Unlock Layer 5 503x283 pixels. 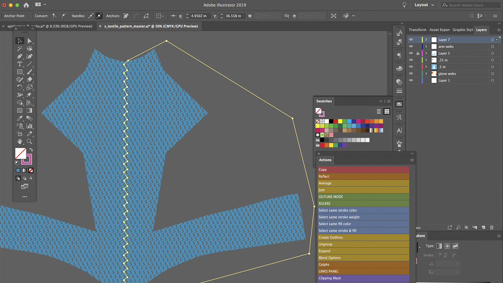(x=417, y=53)
